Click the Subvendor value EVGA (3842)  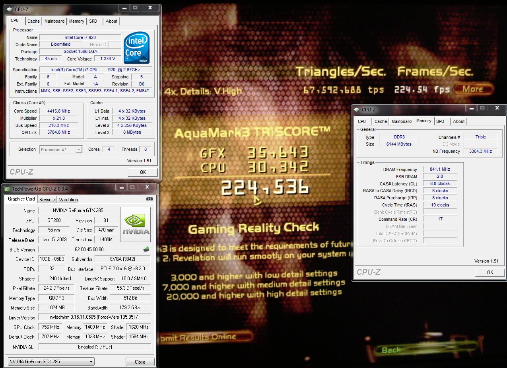pyautogui.click(x=123, y=259)
